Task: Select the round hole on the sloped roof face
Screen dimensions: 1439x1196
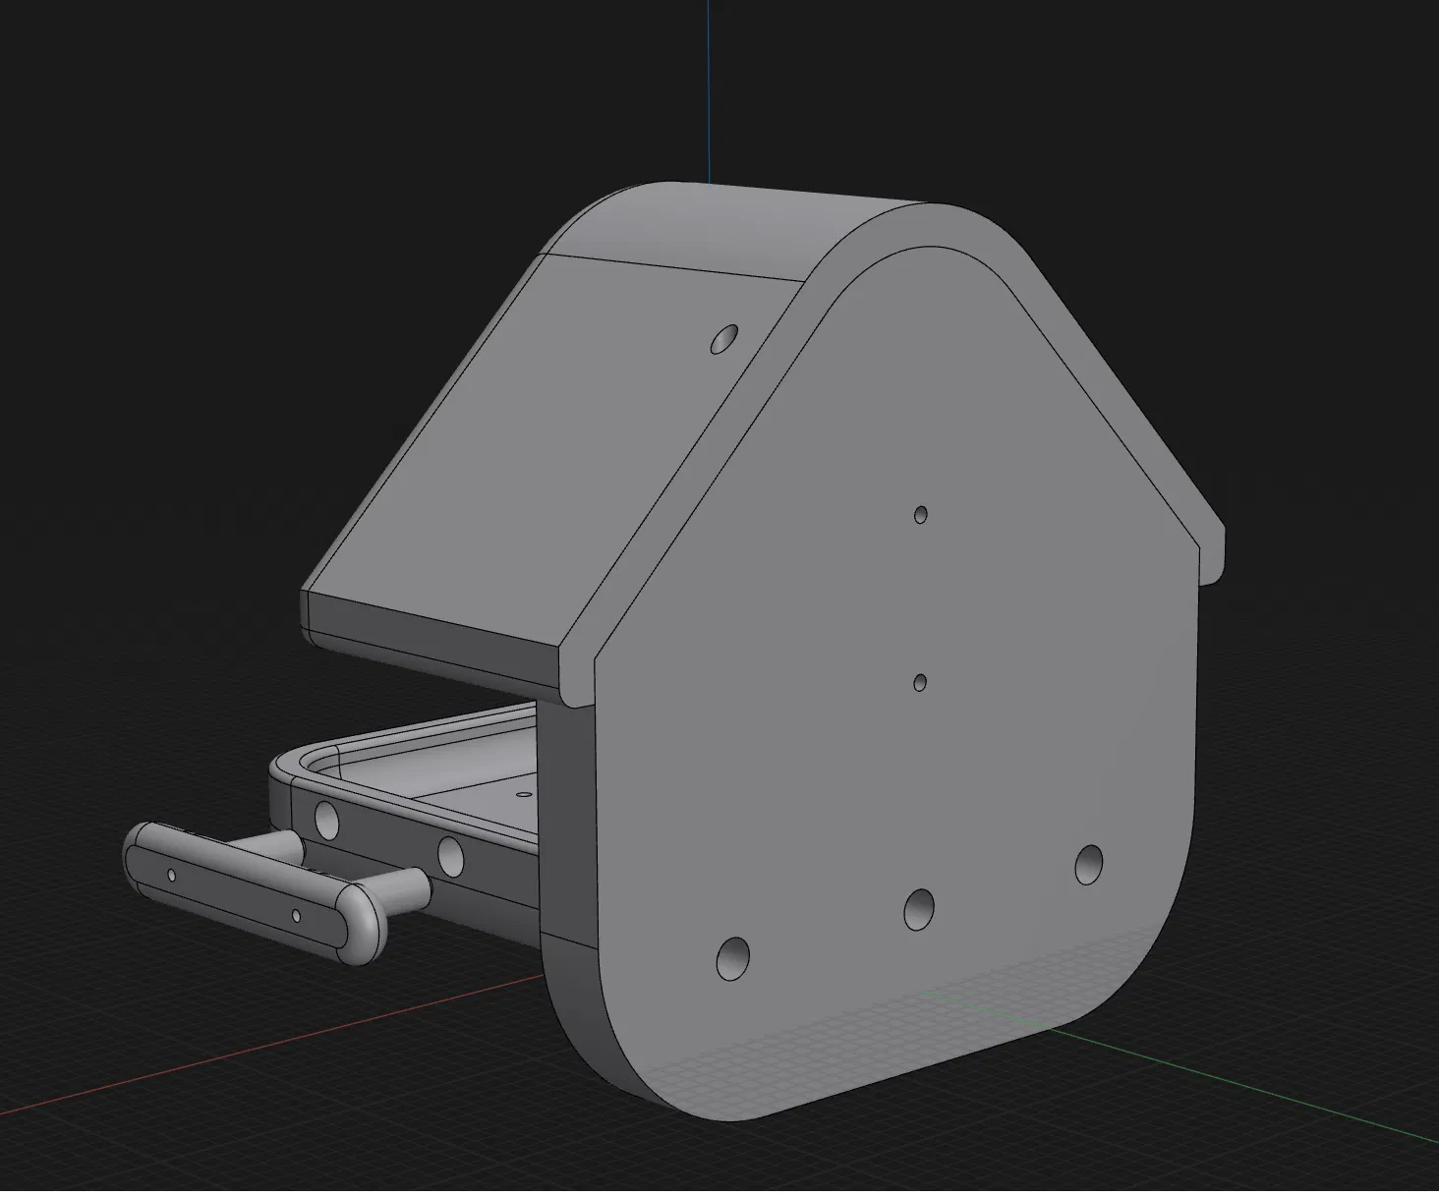Action: coord(725,339)
